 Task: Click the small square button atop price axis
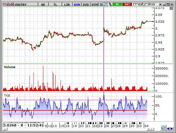click(171, 8)
